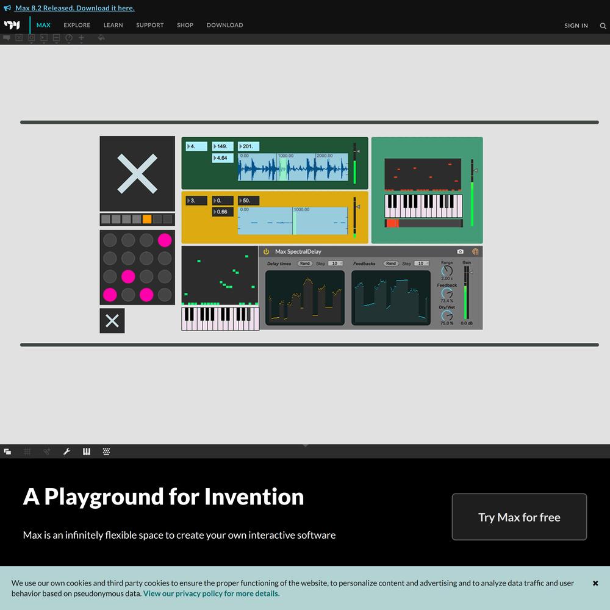Click the small triangle handle above bottom toolbar
Image resolution: width=610 pixels, height=610 pixels.
(306, 446)
